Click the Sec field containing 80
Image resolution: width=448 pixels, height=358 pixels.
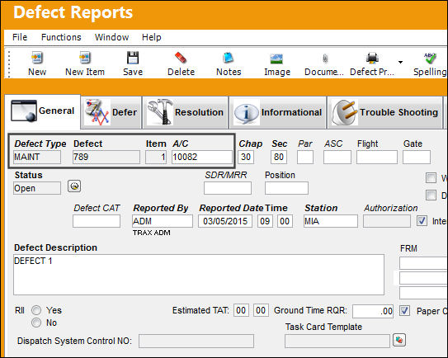279,158
